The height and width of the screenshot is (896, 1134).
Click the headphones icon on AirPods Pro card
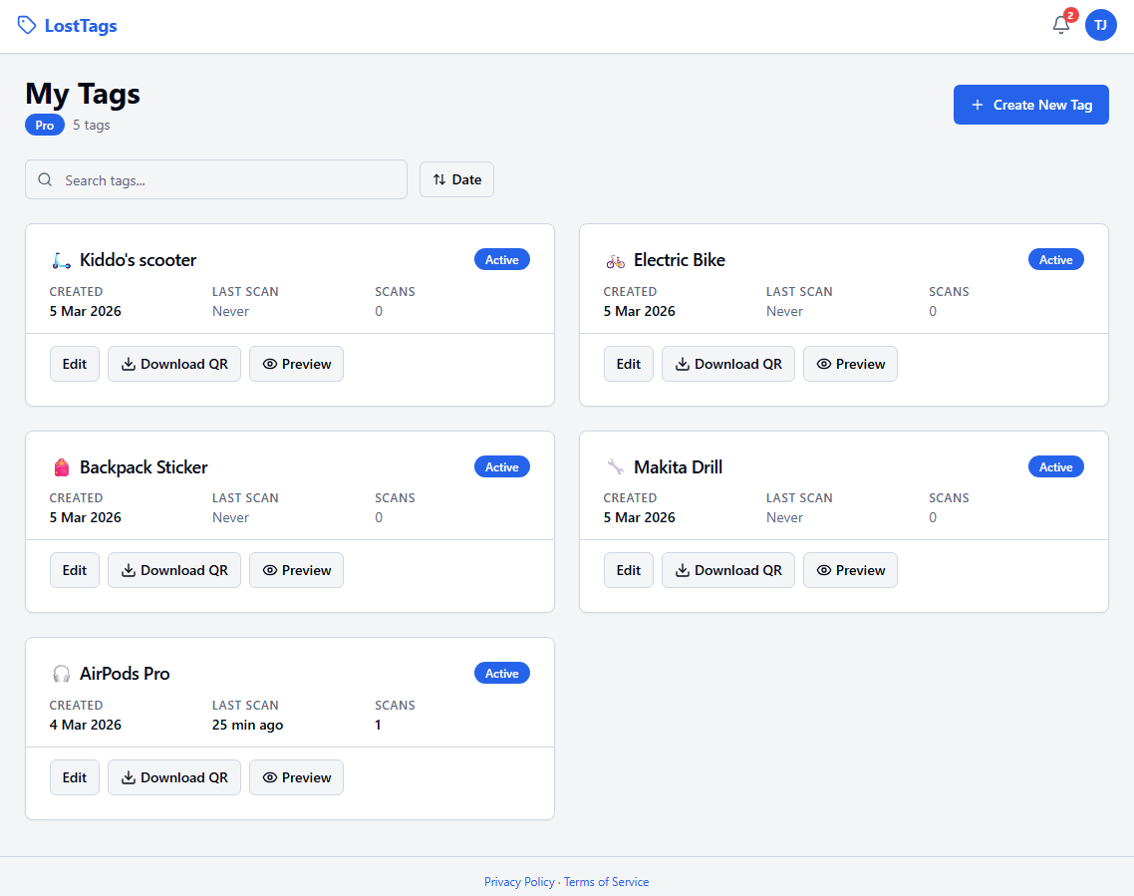click(61, 673)
